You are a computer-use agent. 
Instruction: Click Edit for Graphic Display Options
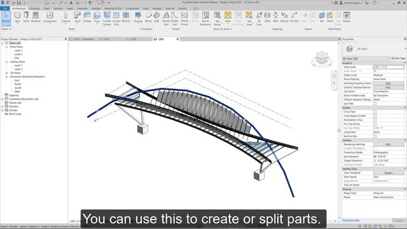(389, 88)
